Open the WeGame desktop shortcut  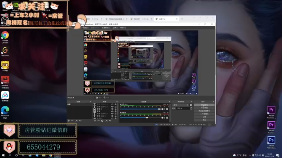point(5,52)
